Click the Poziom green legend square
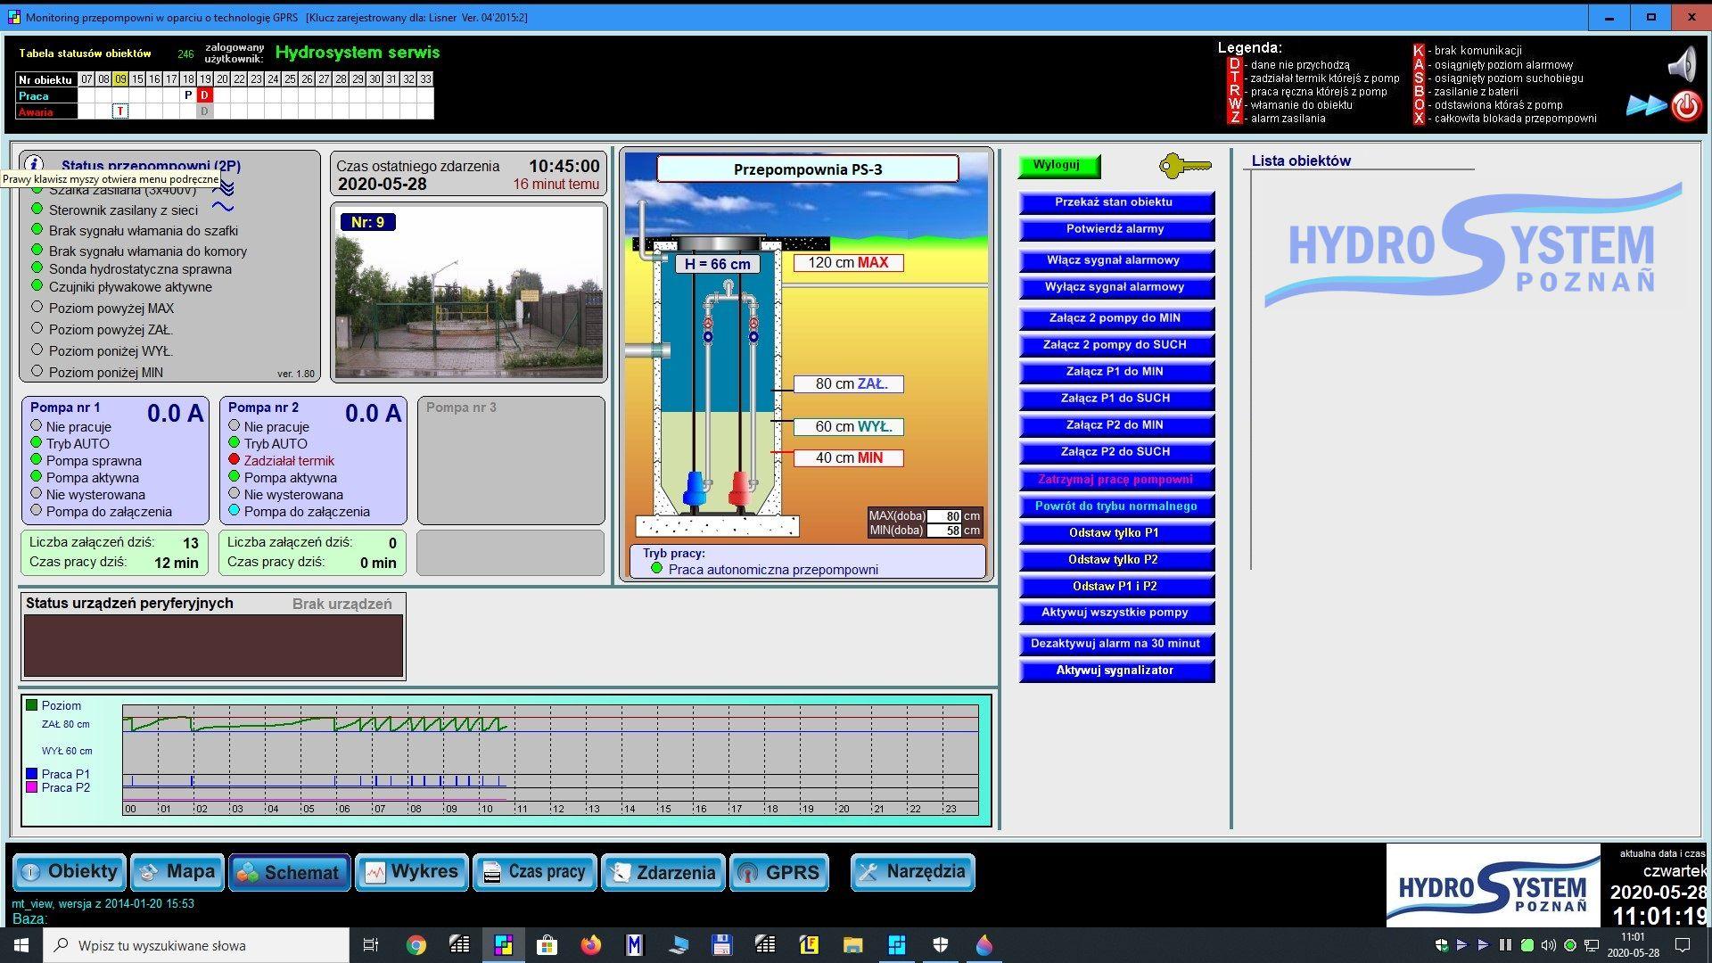Viewport: 1712px width, 963px height. click(x=32, y=705)
